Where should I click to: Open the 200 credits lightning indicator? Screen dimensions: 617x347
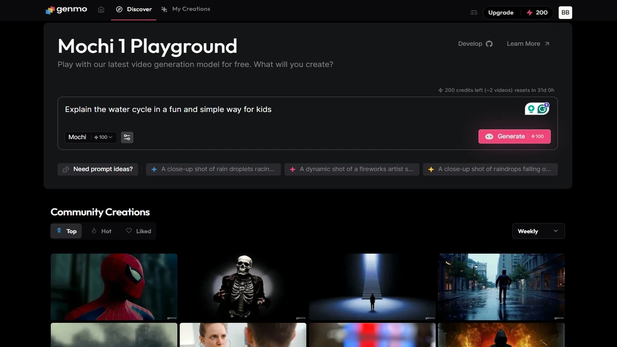[x=537, y=12]
